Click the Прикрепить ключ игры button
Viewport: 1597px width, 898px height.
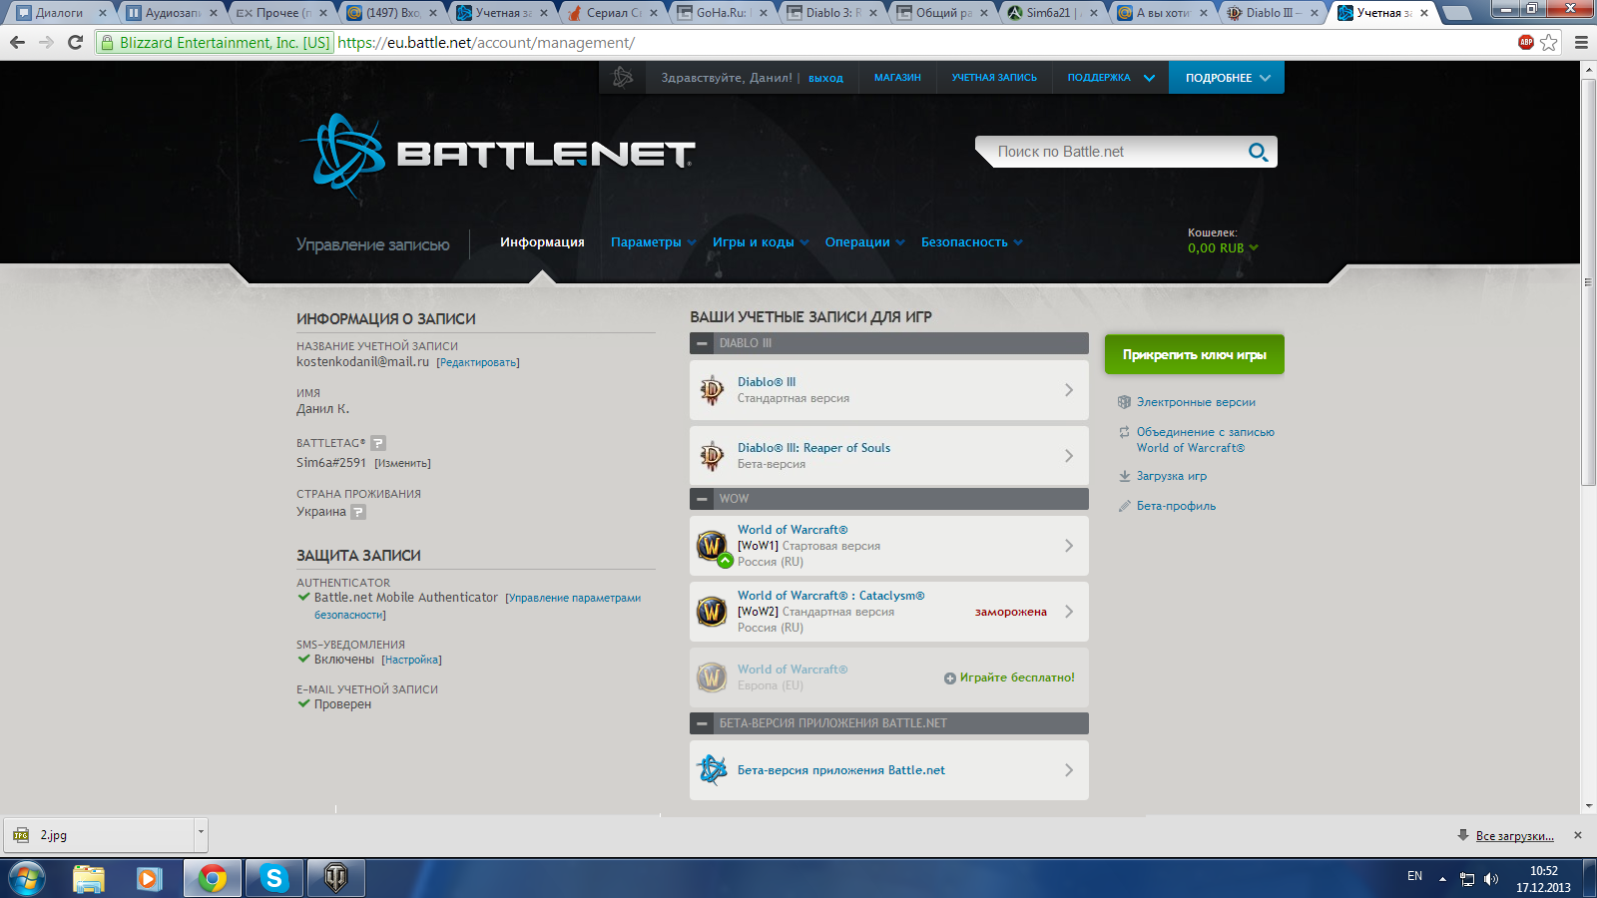tap(1195, 354)
